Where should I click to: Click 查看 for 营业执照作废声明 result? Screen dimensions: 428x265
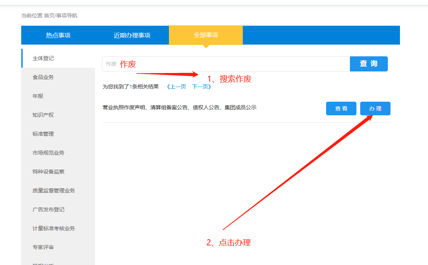341,108
